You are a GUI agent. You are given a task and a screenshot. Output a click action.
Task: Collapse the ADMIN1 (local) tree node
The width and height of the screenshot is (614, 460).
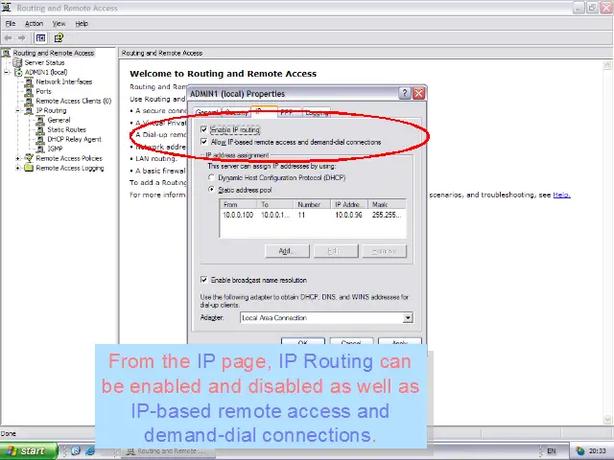point(7,73)
